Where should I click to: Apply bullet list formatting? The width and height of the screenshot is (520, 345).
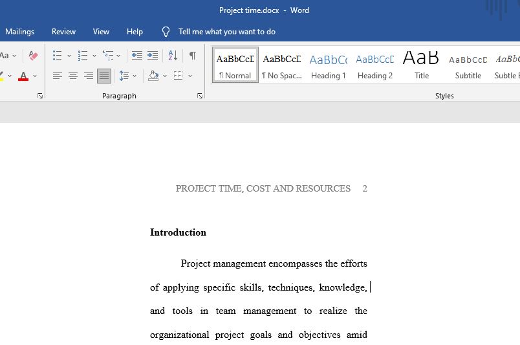(x=58, y=56)
